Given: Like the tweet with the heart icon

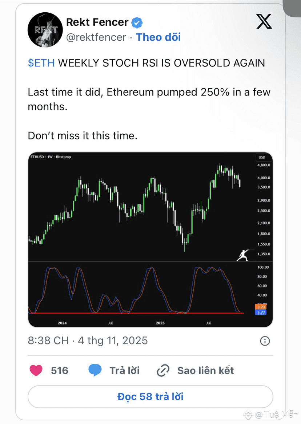Looking at the screenshot, I should 36,371.
